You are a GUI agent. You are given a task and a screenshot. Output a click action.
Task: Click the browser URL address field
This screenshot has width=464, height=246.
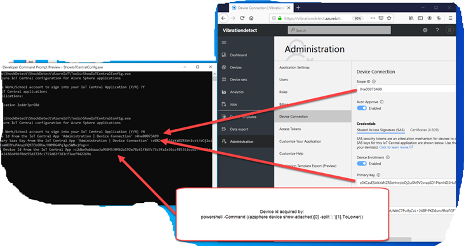click(313, 18)
